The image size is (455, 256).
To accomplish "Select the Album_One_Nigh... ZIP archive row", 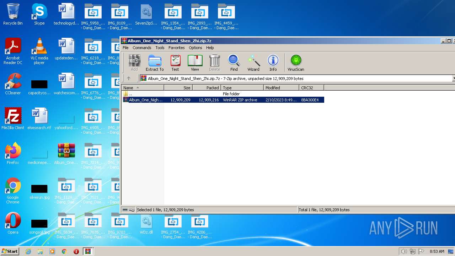I will (x=223, y=100).
